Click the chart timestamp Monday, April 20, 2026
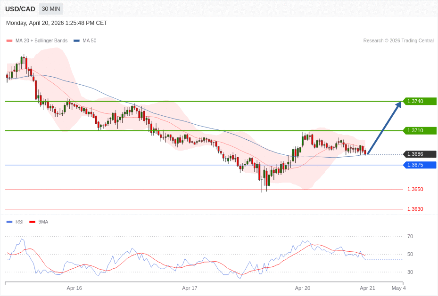This screenshot has height=296, width=438. 57,23
